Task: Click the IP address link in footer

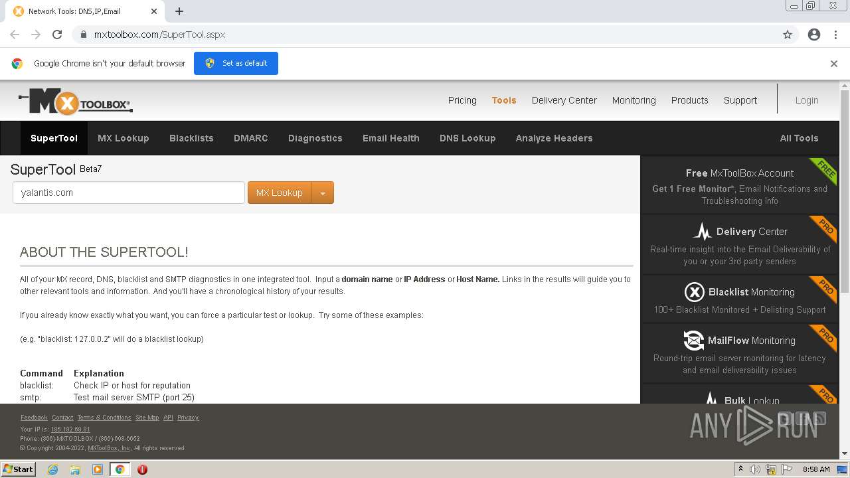Action: tap(70, 430)
